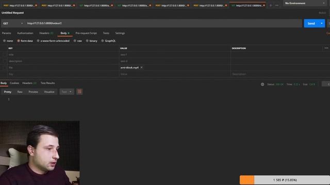
Task: Switch to the second POST request tab
Action: [x=58, y=6]
